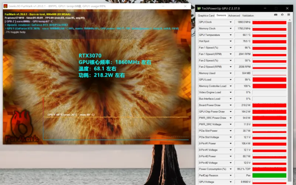The width and height of the screenshot is (296, 185).
Task: Click the scrollbar up arrow in GPU-Z
Action: 290,20
